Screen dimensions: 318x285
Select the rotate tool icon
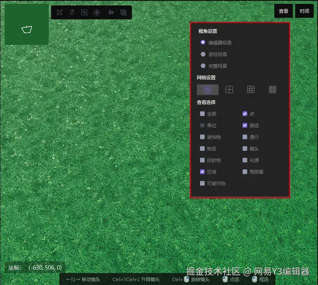(72, 12)
